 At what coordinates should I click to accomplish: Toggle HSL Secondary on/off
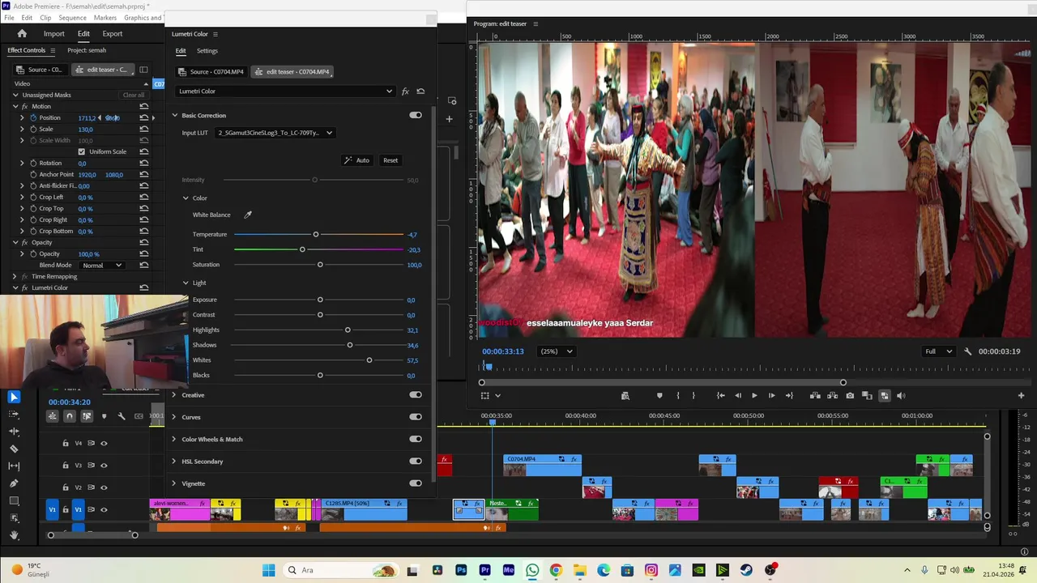(x=416, y=462)
